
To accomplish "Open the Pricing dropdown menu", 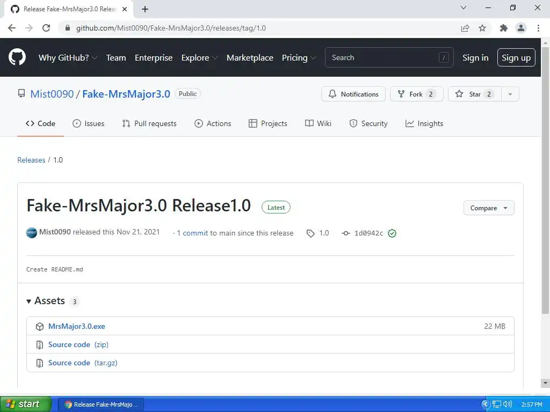I will coord(299,58).
